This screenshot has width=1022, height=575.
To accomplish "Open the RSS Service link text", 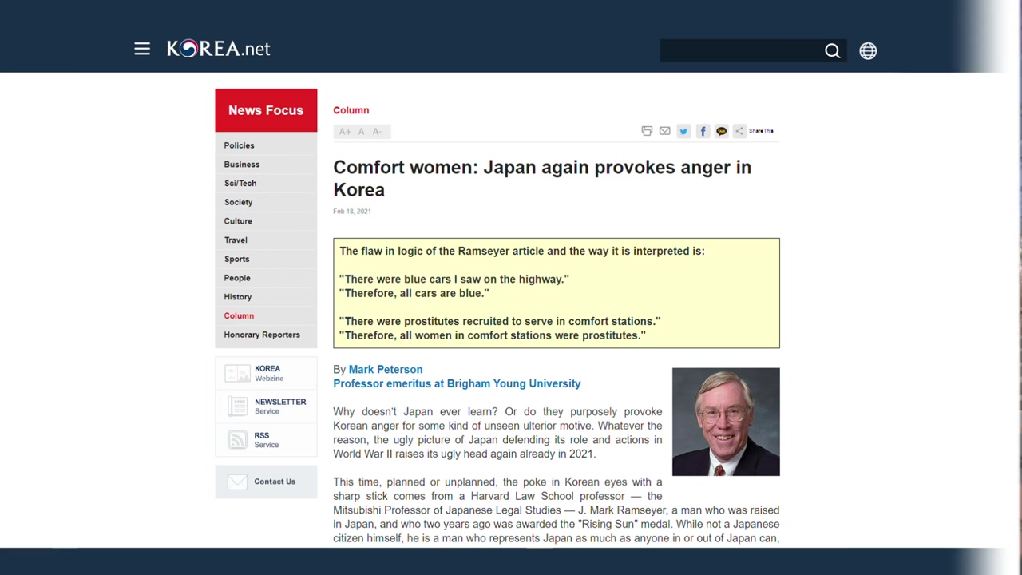I will 266,440.
